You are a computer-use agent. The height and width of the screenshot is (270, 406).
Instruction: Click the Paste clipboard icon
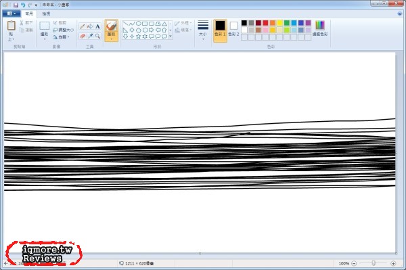pyautogui.click(x=11, y=25)
